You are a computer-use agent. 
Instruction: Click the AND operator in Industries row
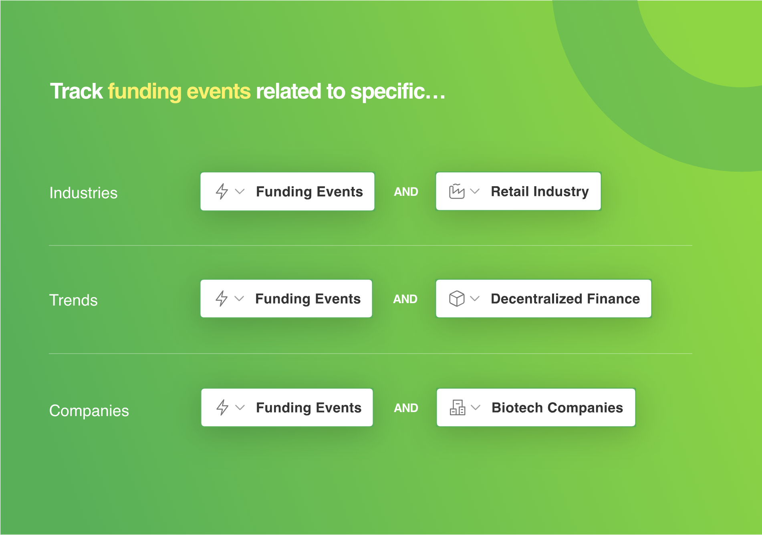[x=406, y=192]
